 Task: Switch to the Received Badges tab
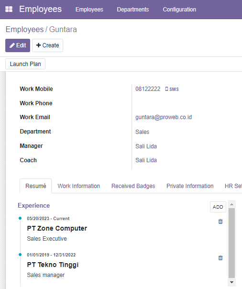coord(133,186)
